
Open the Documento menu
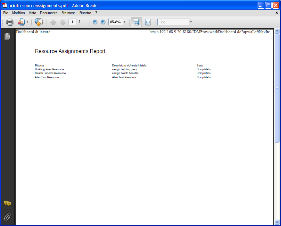[49, 13]
